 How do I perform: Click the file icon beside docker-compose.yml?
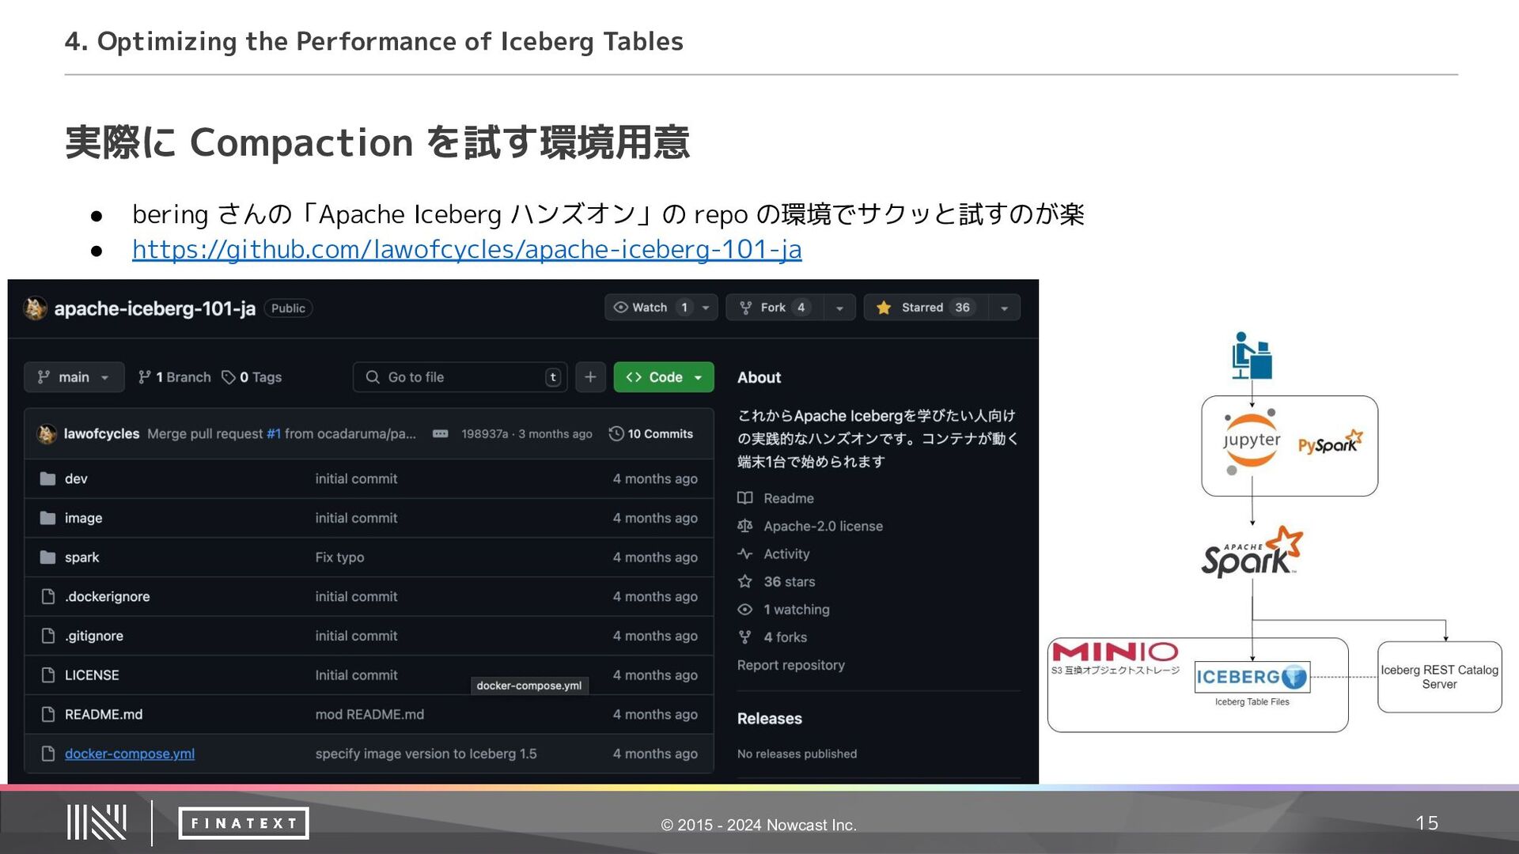47,754
